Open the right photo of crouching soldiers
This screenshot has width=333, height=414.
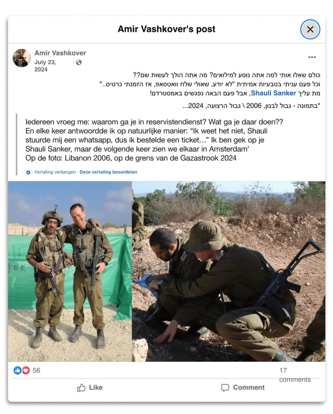click(229, 271)
